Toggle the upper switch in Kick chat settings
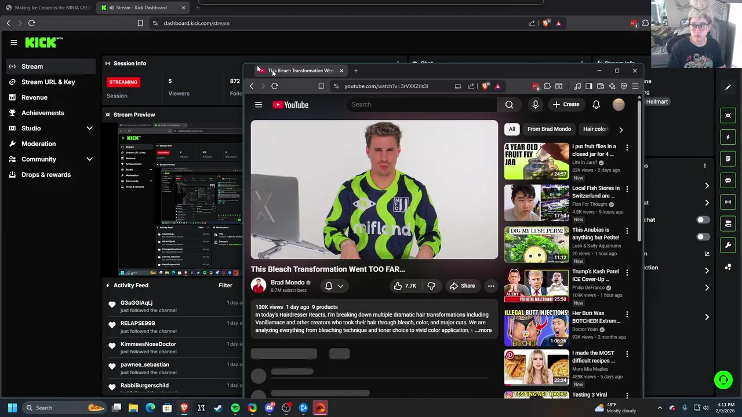Image resolution: width=742 pixels, height=417 pixels. tap(702, 220)
